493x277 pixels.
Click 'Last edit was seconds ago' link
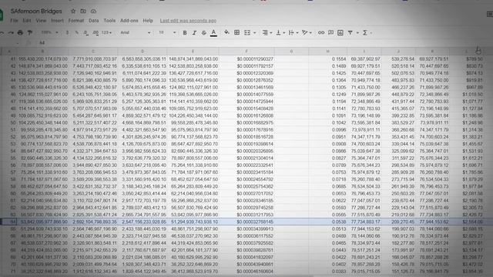pyautogui.click(x=188, y=21)
